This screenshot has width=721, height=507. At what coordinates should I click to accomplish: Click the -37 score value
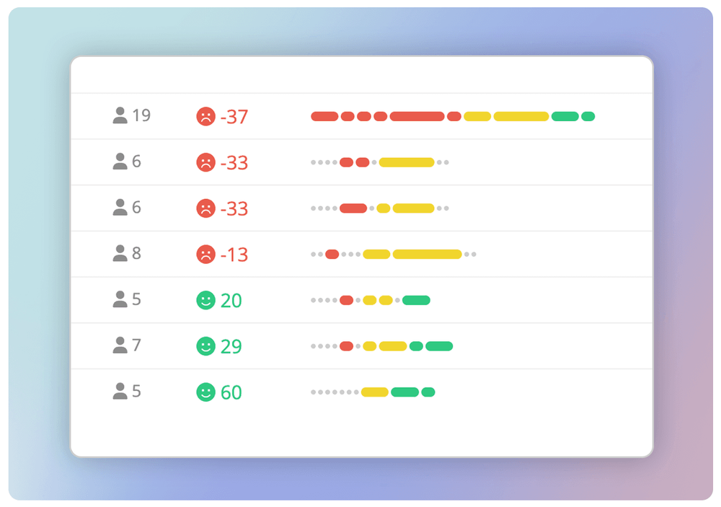coord(234,117)
